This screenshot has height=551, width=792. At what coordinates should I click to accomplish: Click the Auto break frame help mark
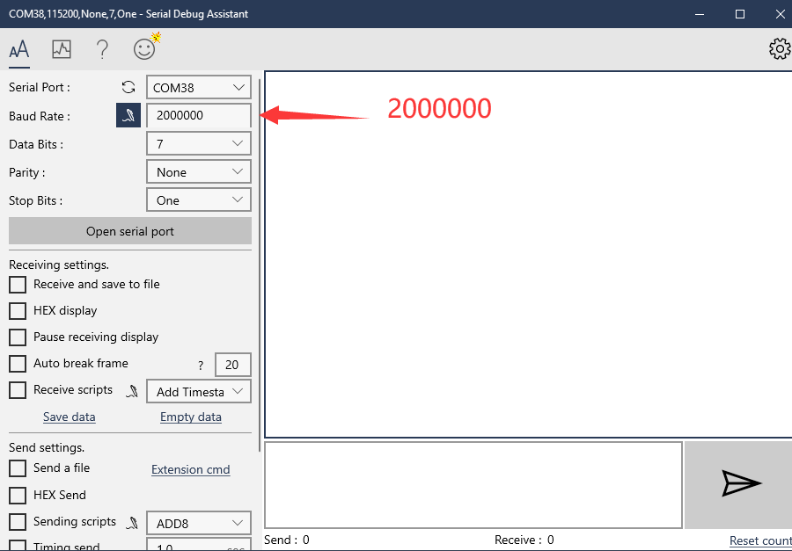[201, 366]
